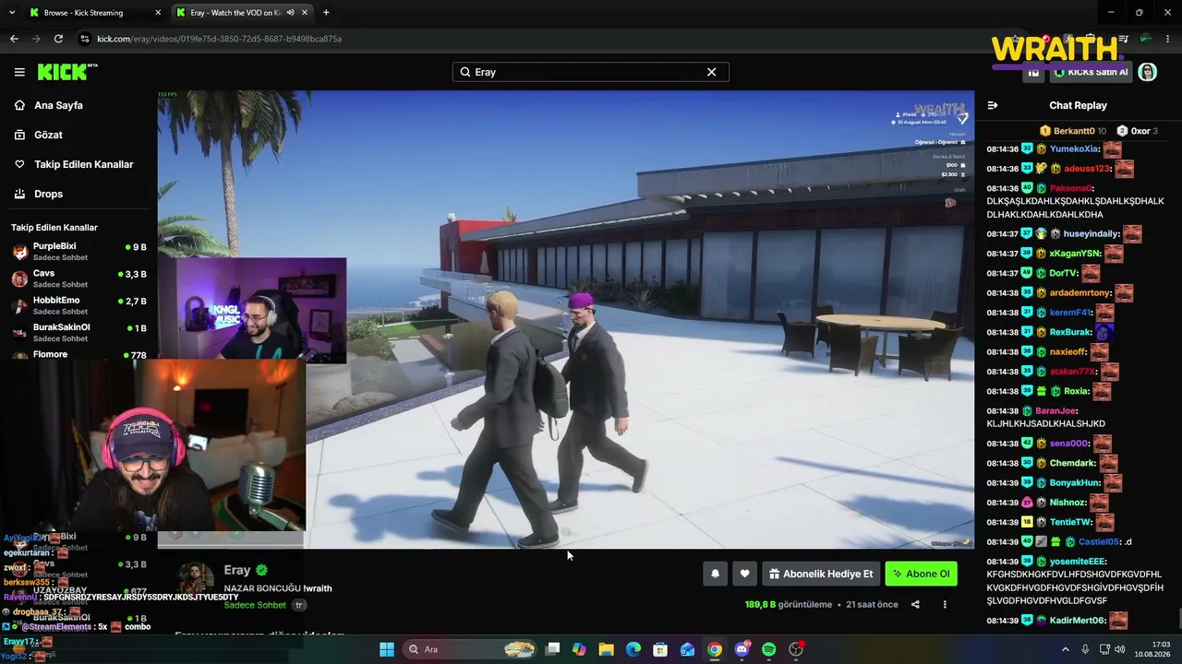
Task: Share the Eray video
Action: (915, 605)
